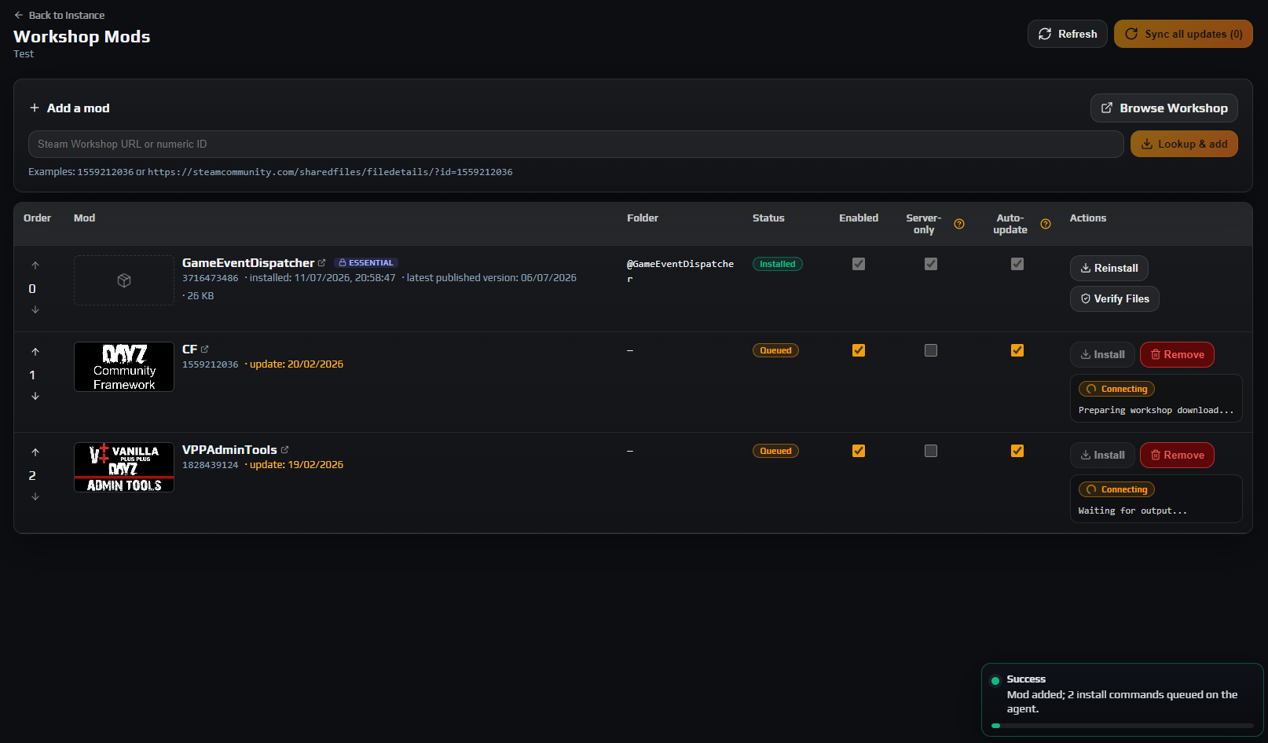Click Connecting badge in VPPAdminTools row

click(1116, 489)
